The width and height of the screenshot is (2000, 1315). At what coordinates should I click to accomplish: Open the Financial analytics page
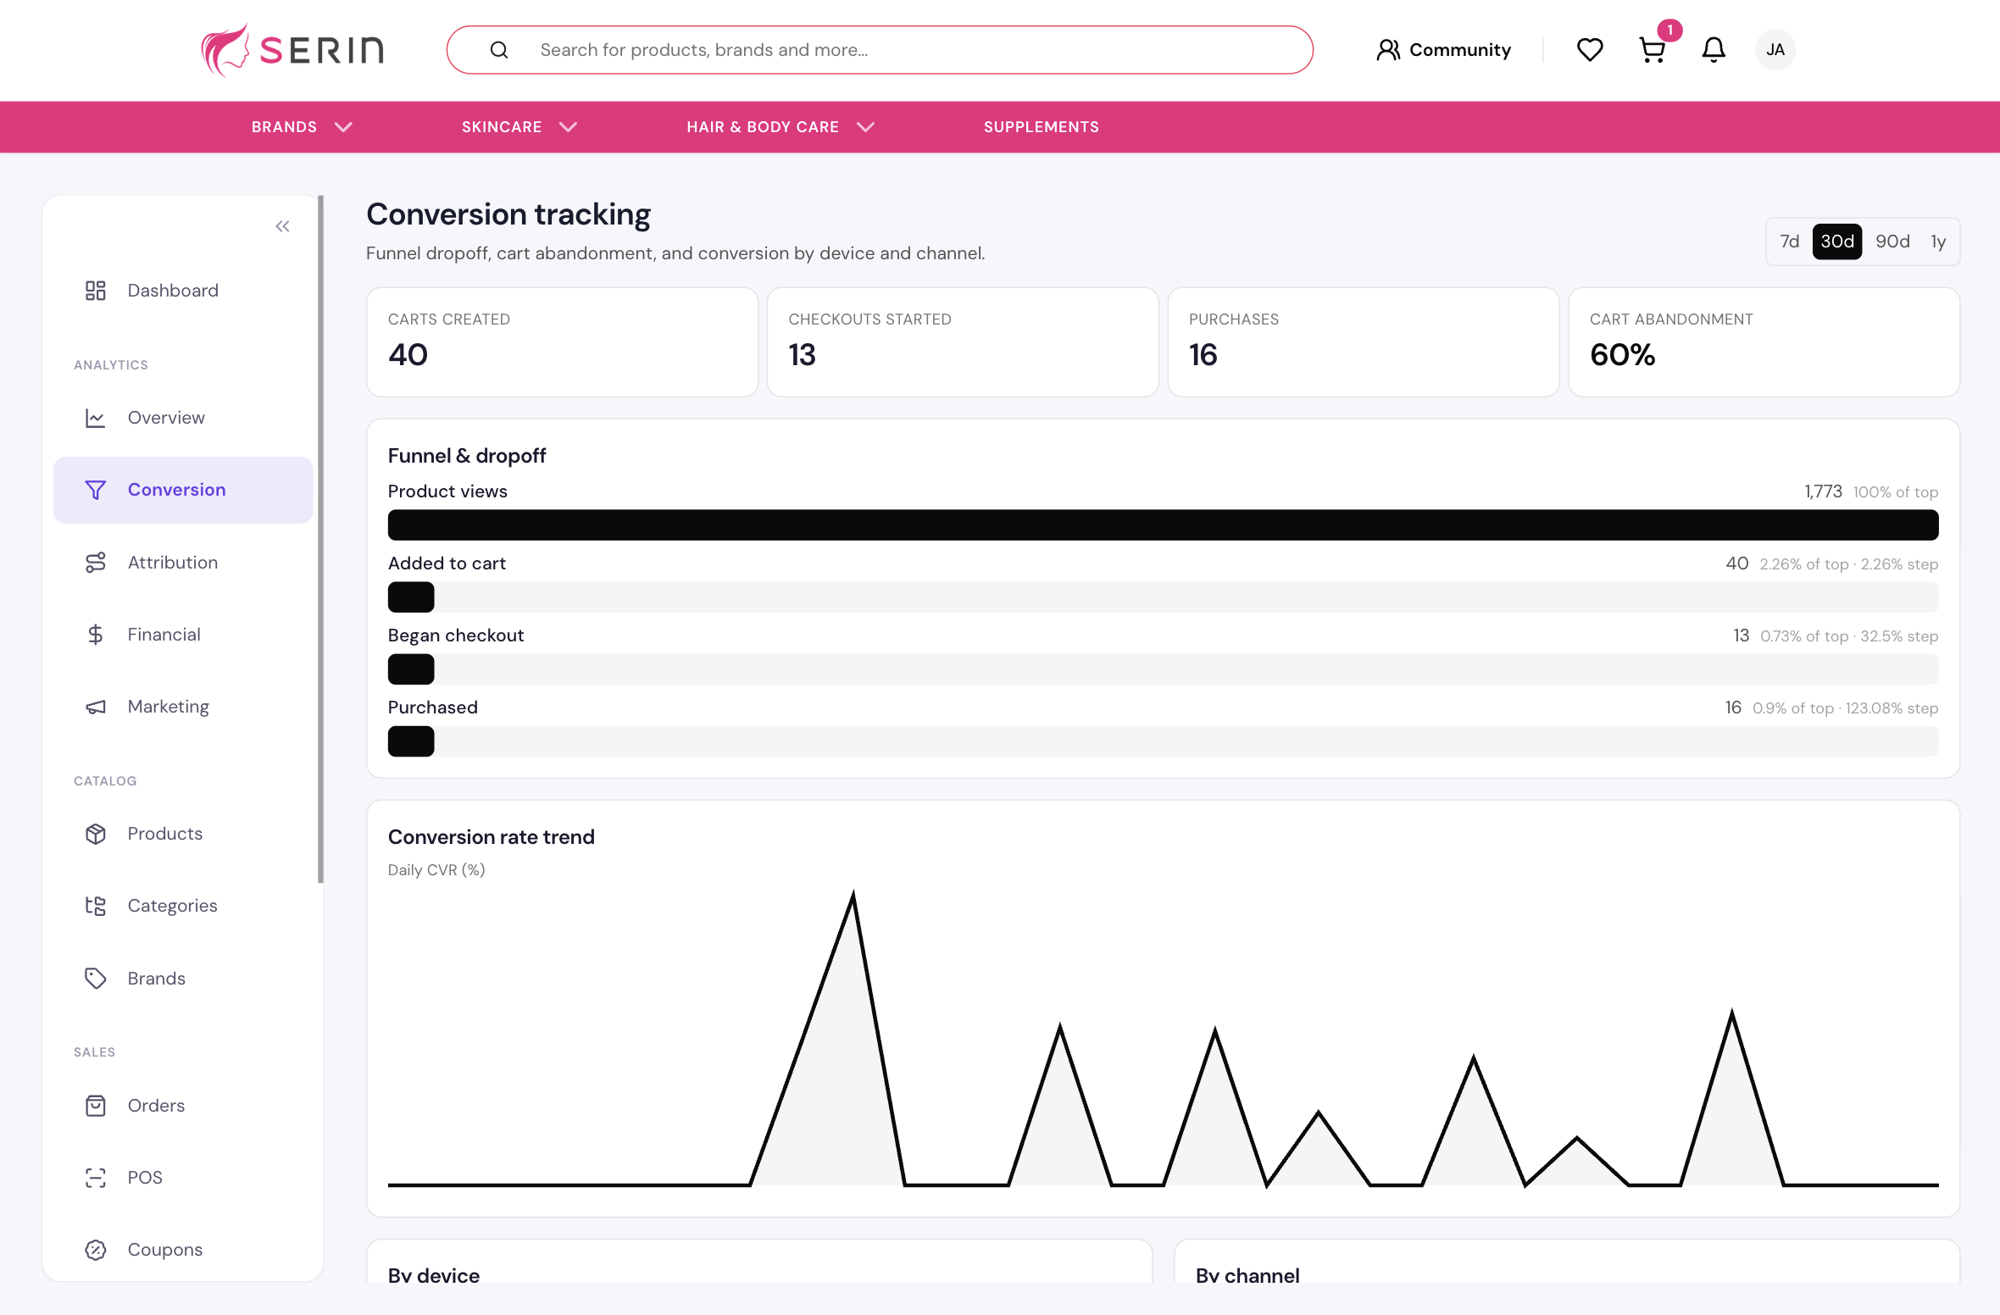tap(183, 635)
